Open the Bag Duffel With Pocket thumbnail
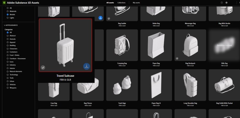 pyautogui.click(x=224, y=85)
